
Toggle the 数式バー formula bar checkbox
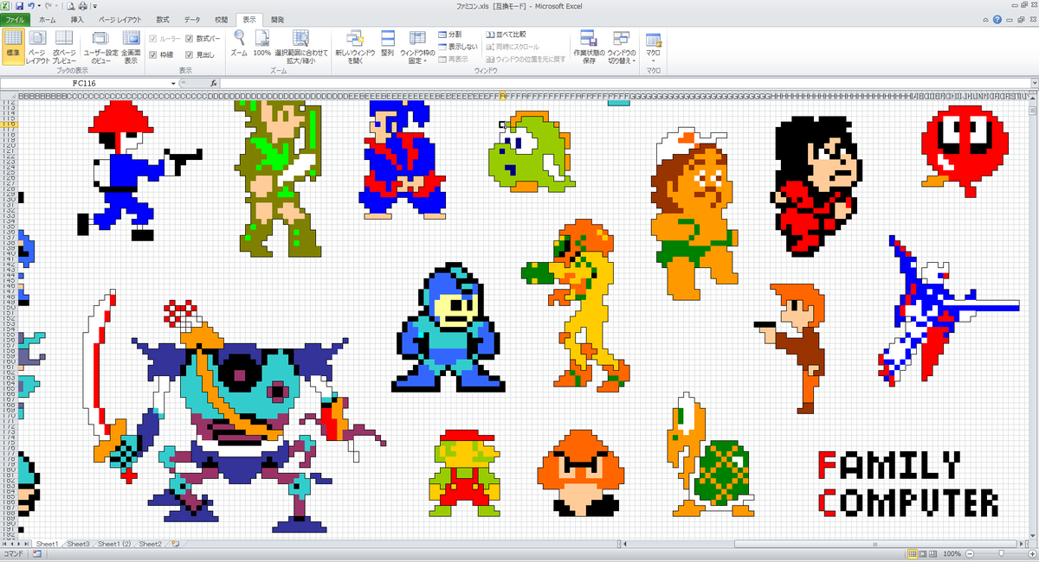click(x=190, y=39)
